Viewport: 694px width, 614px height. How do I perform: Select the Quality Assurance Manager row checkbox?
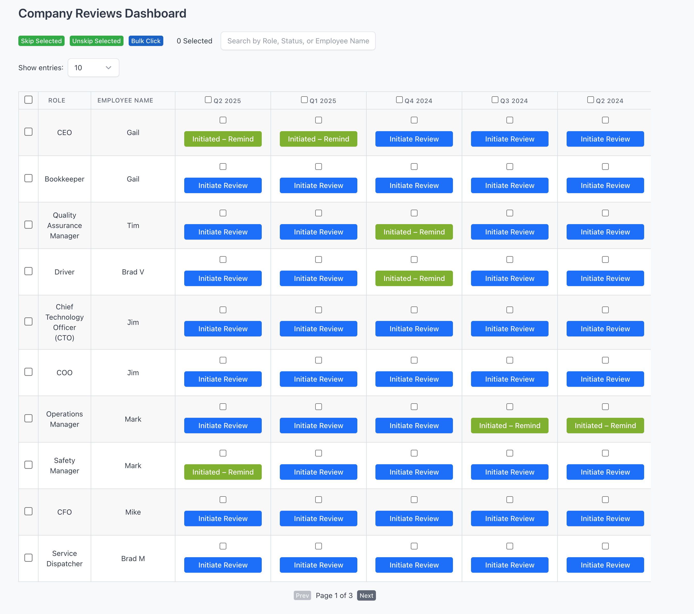point(28,225)
